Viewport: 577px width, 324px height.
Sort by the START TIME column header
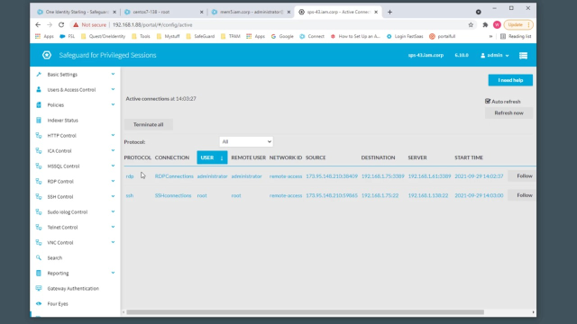point(469,157)
